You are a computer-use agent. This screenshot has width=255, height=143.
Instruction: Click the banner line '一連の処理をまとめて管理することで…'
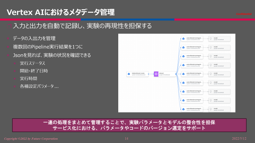tap(129, 122)
